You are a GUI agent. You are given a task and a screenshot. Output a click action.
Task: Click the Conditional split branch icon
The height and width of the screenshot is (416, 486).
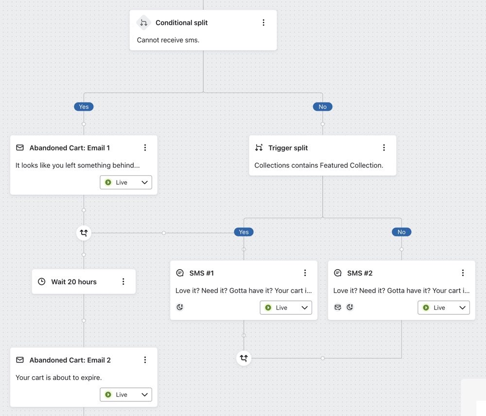143,22
